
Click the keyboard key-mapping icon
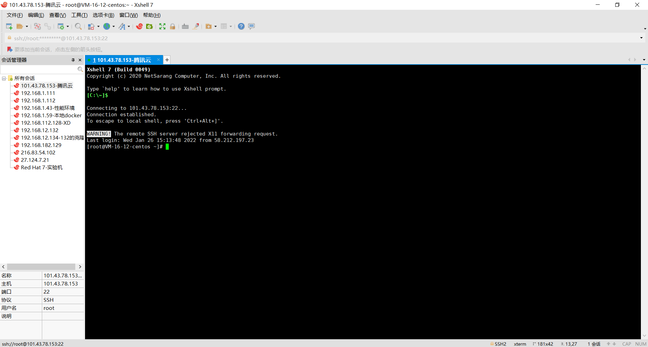(185, 26)
